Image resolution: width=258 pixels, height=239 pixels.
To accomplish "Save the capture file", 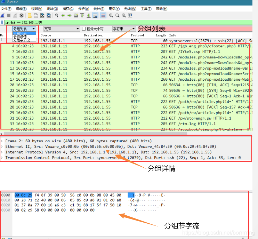I will click(x=36, y=16).
